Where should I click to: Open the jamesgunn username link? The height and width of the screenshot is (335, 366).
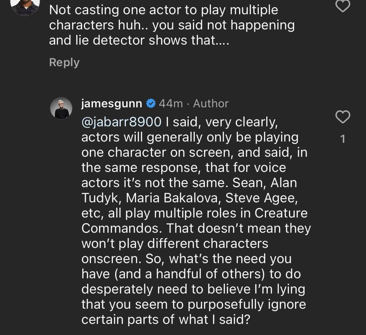coord(112,103)
